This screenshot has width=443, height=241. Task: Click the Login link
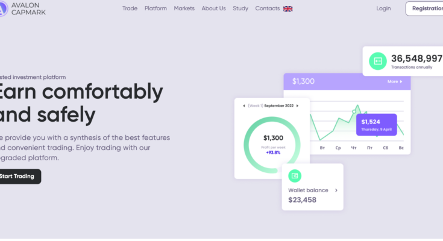coord(383,8)
